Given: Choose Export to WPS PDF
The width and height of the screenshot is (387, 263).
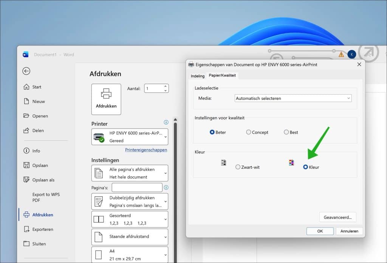Looking at the screenshot, I should click(46, 197).
